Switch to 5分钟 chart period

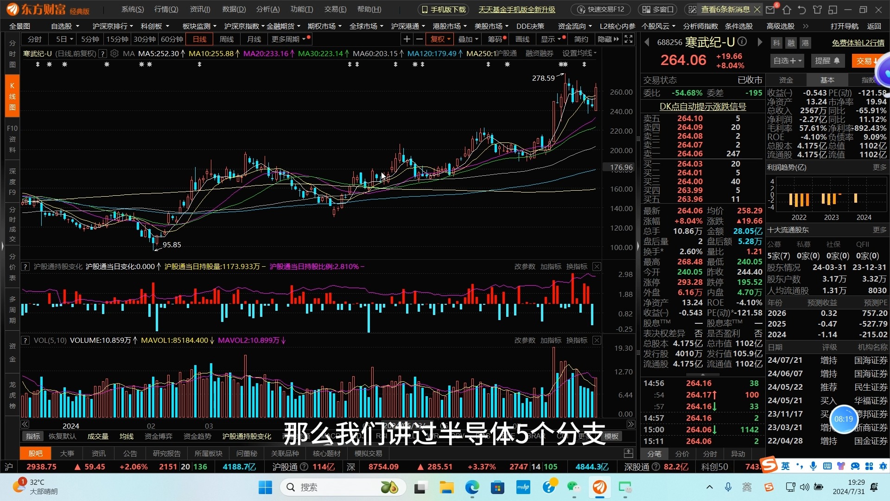[90, 39]
